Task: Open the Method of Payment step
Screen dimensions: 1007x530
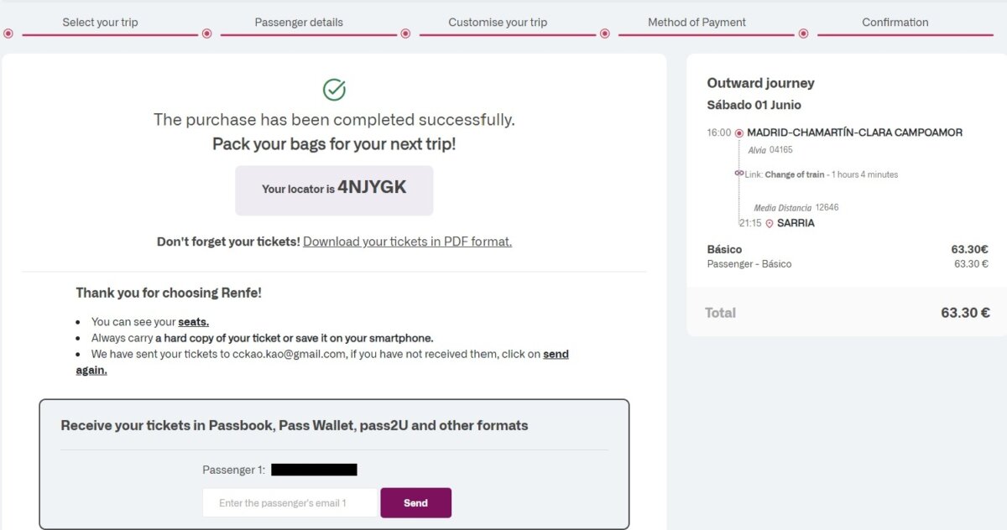Action: click(x=697, y=23)
